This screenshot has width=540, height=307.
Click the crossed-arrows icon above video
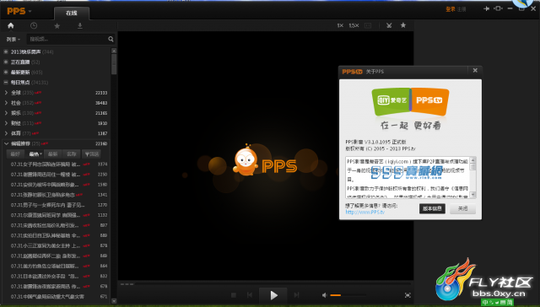tap(389, 25)
